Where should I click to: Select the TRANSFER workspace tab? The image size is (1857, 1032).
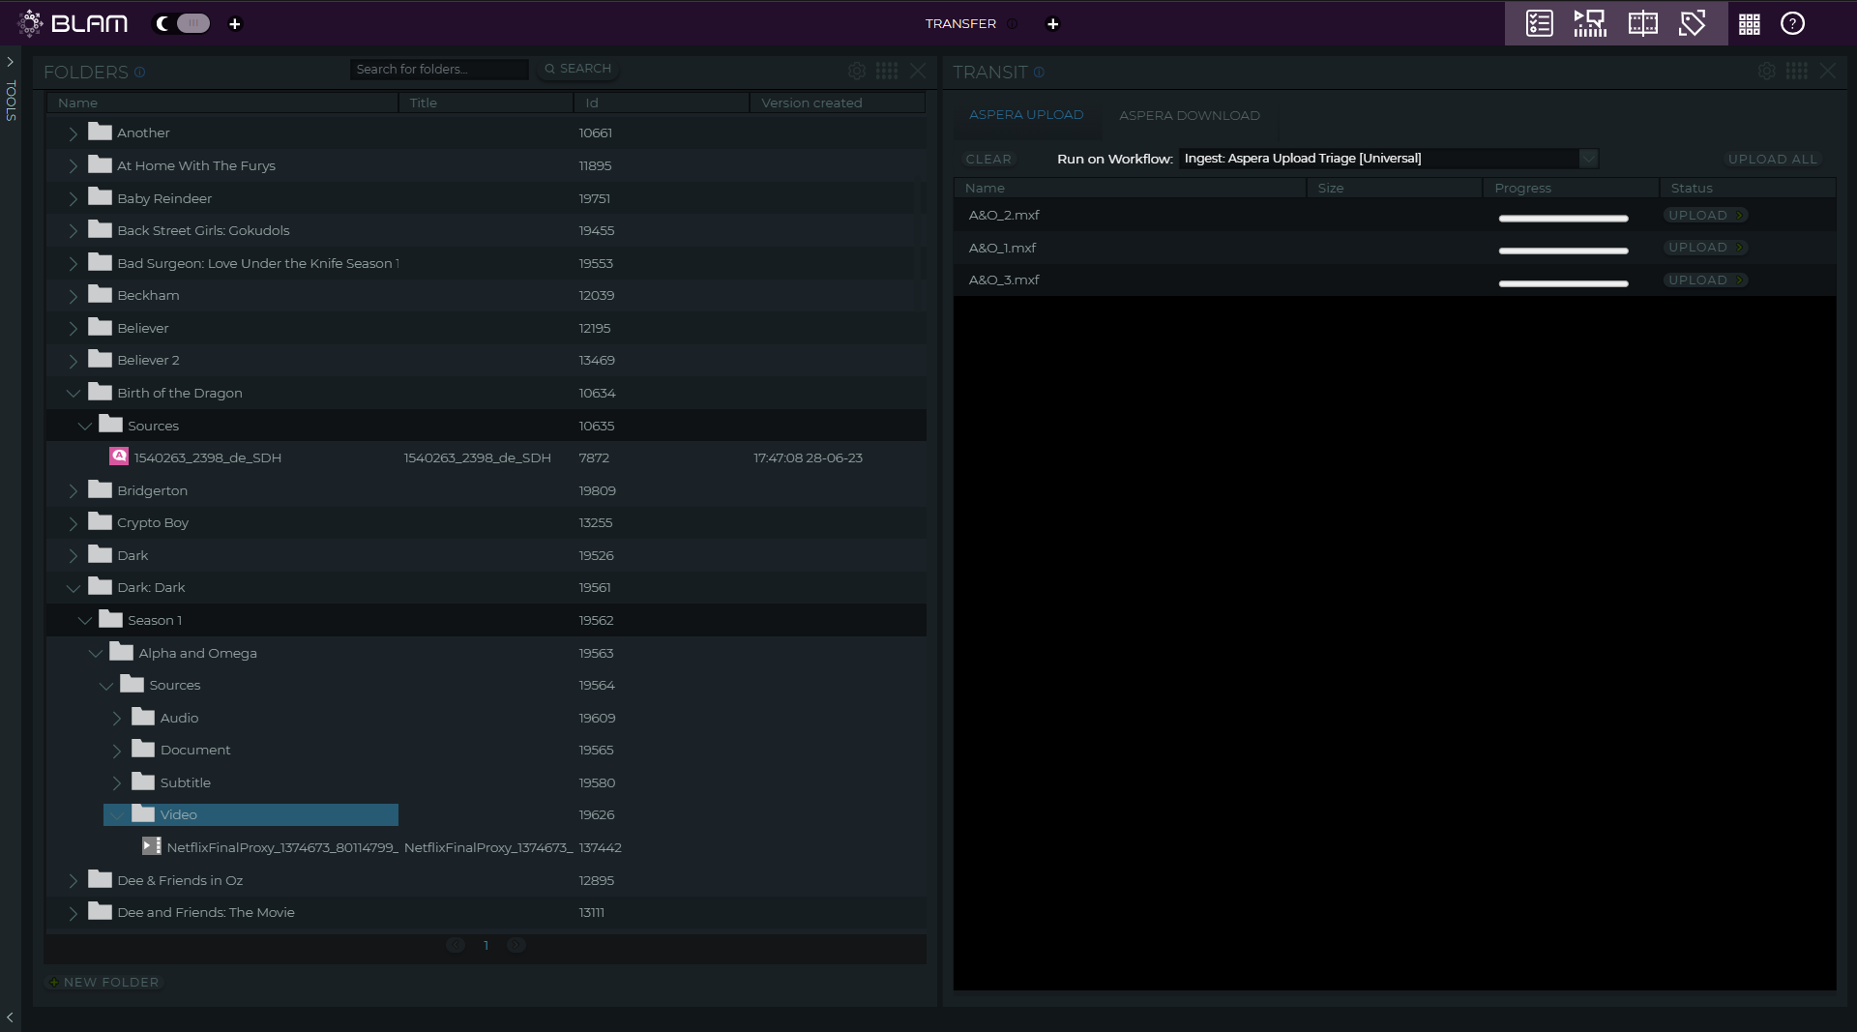coord(960,23)
